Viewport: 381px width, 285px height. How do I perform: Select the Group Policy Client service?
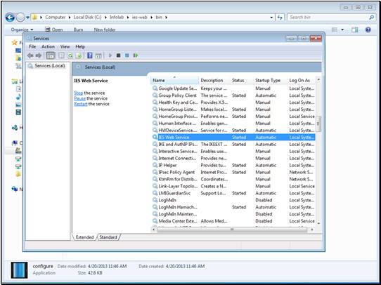(x=233, y=95)
